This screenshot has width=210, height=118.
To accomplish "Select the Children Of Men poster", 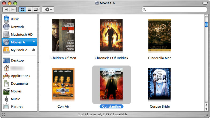I will pyautogui.click(x=63, y=35).
